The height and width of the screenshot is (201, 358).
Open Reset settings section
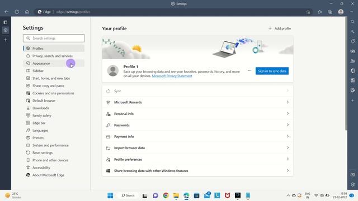pyautogui.click(x=54, y=152)
